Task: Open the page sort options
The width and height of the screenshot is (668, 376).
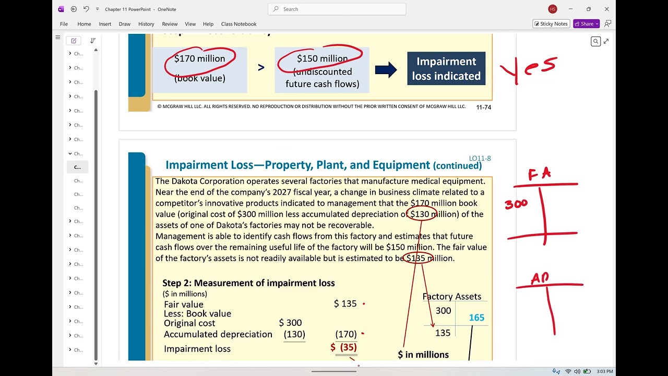Action: click(x=93, y=41)
